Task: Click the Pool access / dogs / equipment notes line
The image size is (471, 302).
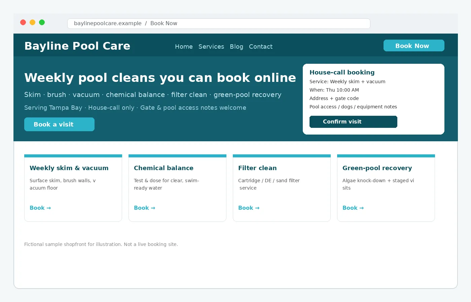Action: pyautogui.click(x=353, y=107)
